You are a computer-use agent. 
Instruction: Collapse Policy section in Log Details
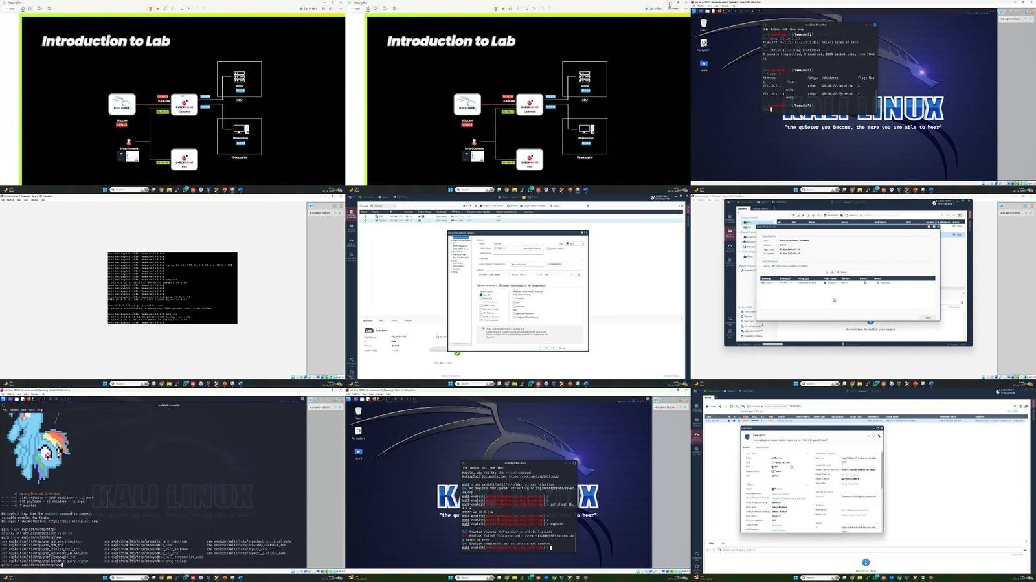click(x=807, y=484)
